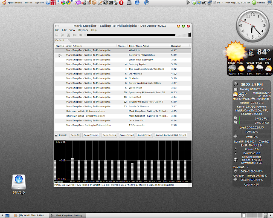Click the Save Preset button

[127, 135]
